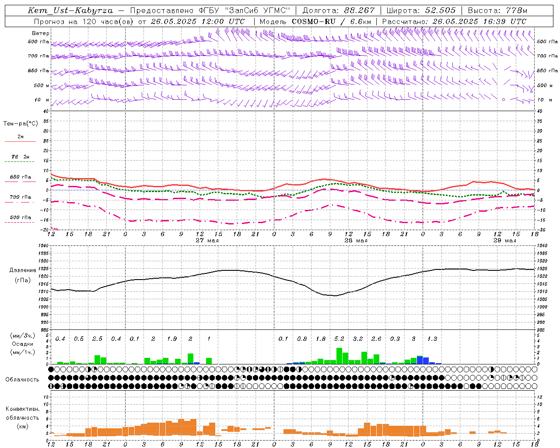This screenshot has height=448, width=560.
Task: Select the longitude value Долгота: 88.267
Action: click(338, 10)
